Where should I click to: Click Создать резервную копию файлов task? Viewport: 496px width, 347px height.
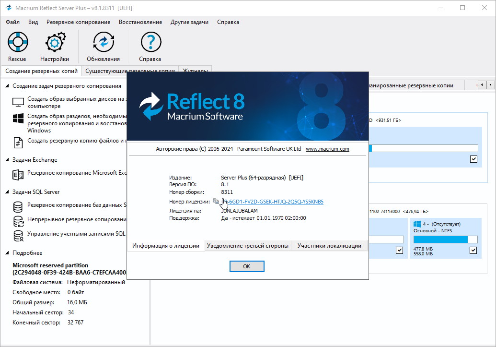pos(77,141)
